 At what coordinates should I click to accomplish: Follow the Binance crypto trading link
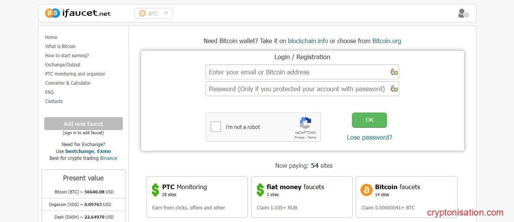point(109,158)
